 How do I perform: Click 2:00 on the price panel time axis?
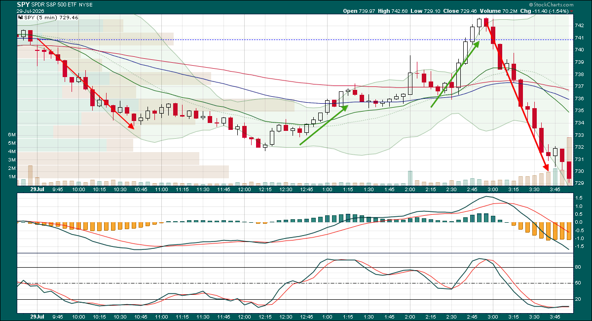[409, 190]
